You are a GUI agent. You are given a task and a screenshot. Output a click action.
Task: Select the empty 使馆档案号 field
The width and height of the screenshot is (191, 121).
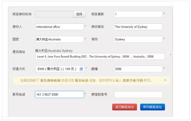(138, 94)
